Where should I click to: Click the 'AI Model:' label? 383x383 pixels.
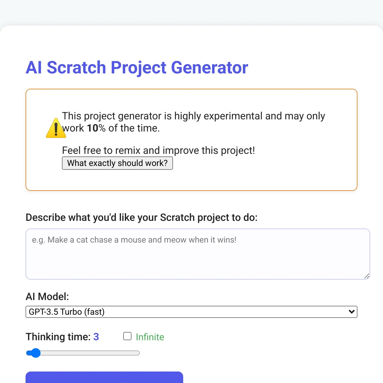(x=47, y=297)
